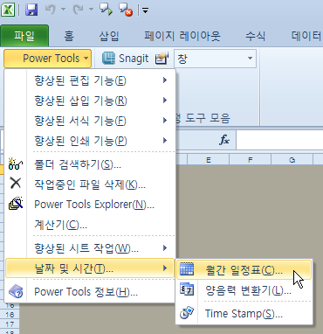Click the Power Tools Explorer icon

pos(16,204)
